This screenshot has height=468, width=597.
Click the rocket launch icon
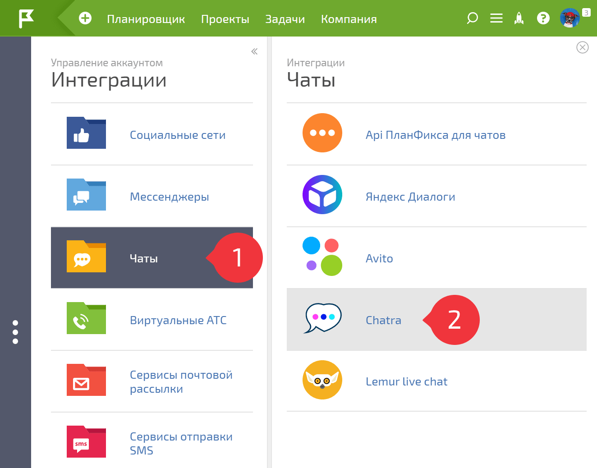519,18
